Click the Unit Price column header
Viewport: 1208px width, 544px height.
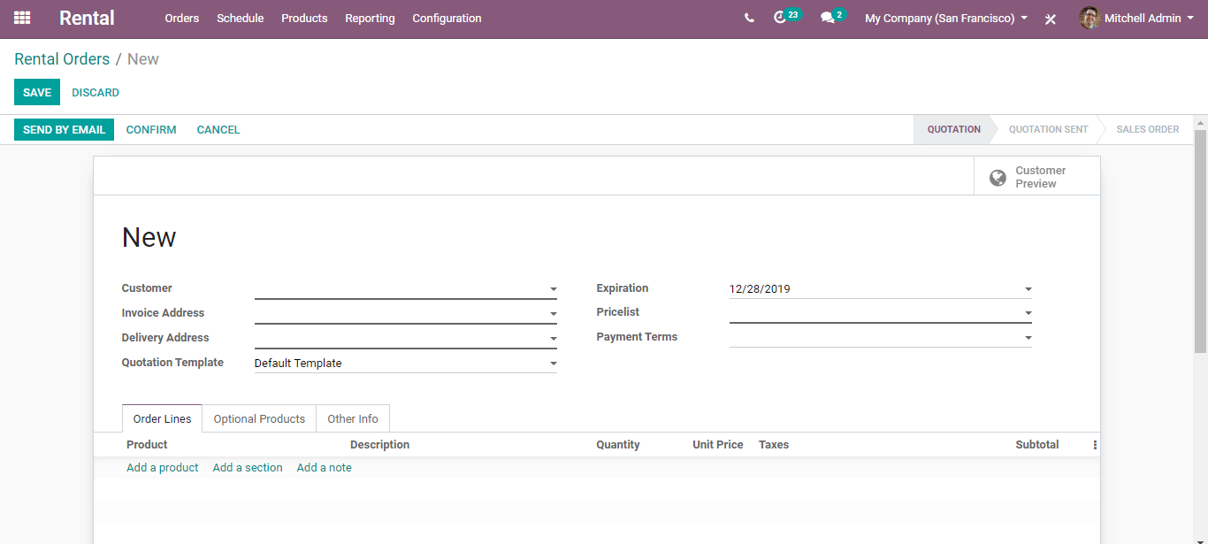click(717, 445)
